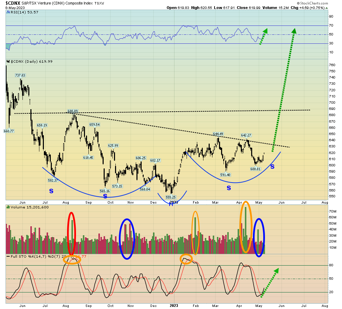
Task: Click the 30 level on RSI axis
Action: 331,43
